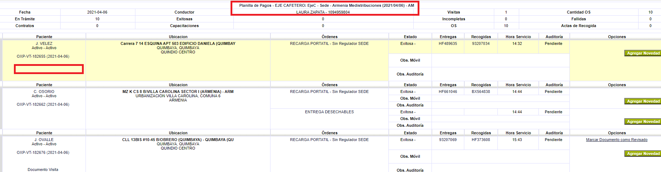Click Entregas code 93207069
This screenshot has height=172, width=661.
tap(448, 140)
